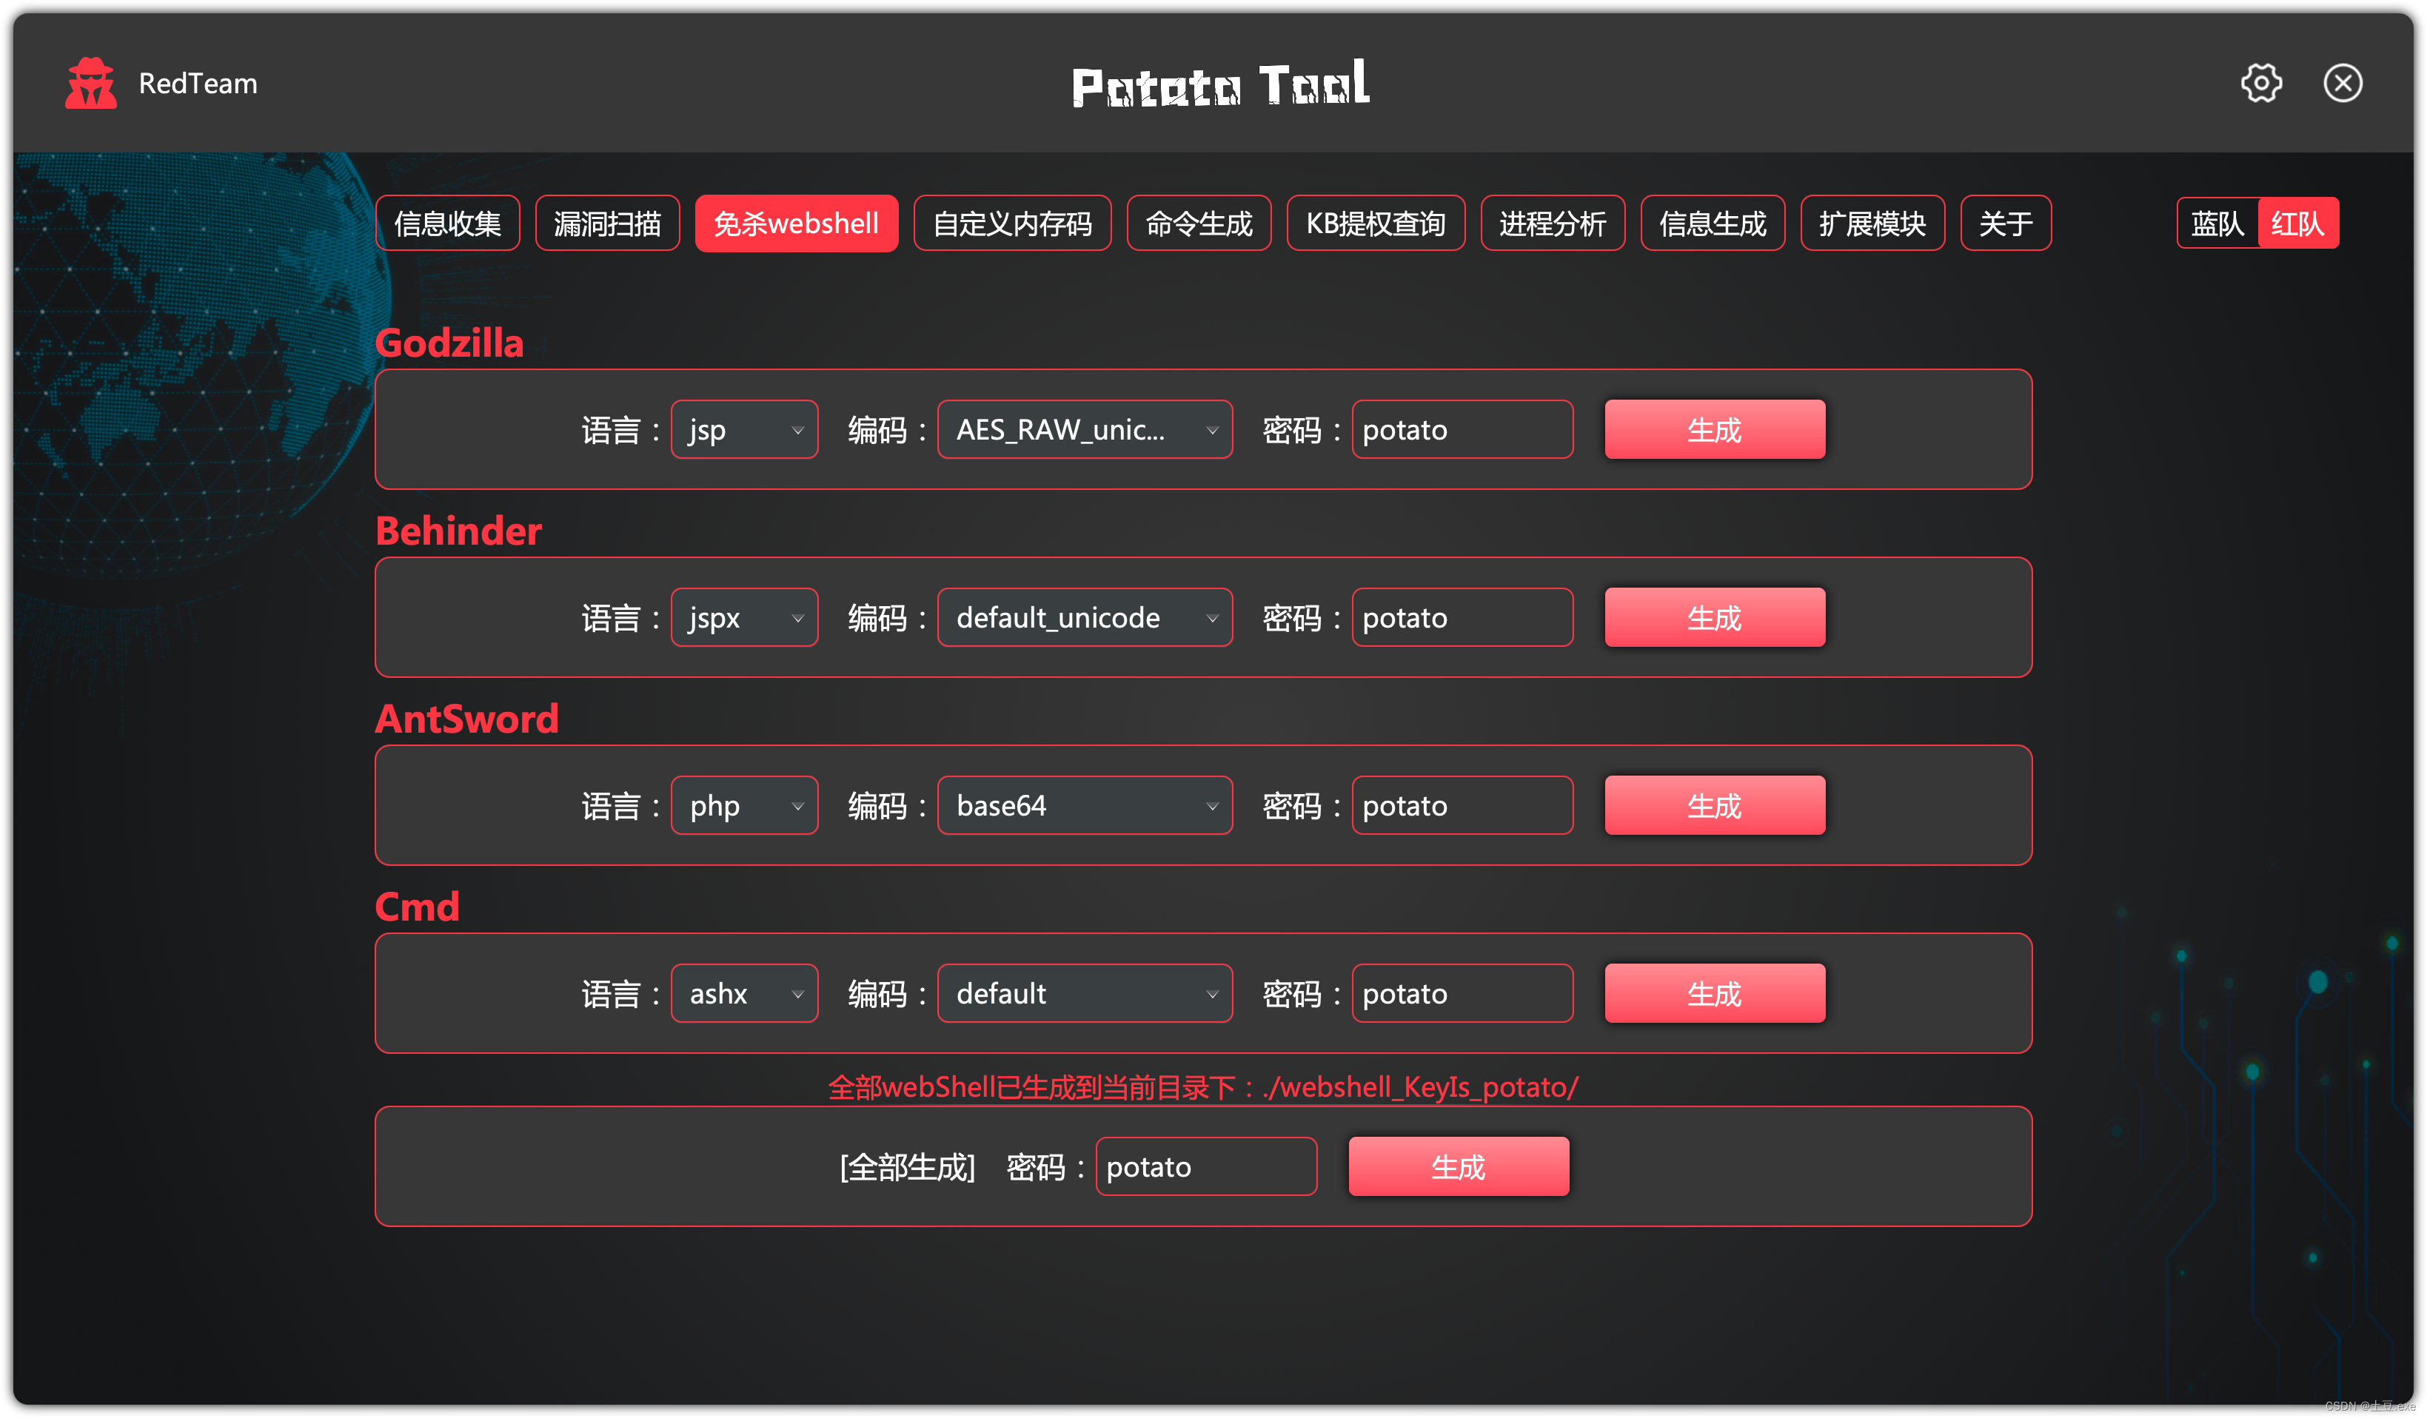Image resolution: width=2427 pixels, height=1418 pixels.
Task: Expand the Behinder jspx language dropdown
Action: click(x=743, y=617)
